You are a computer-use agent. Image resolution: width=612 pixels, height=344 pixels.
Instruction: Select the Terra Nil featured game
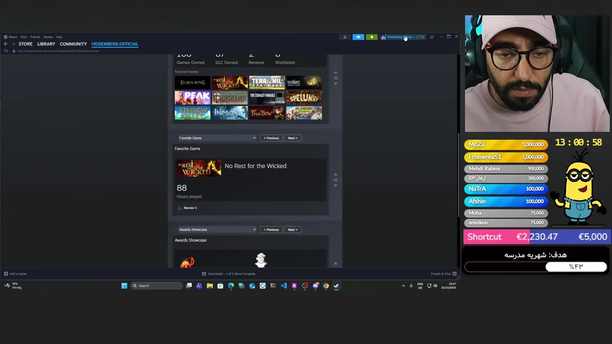tap(267, 83)
